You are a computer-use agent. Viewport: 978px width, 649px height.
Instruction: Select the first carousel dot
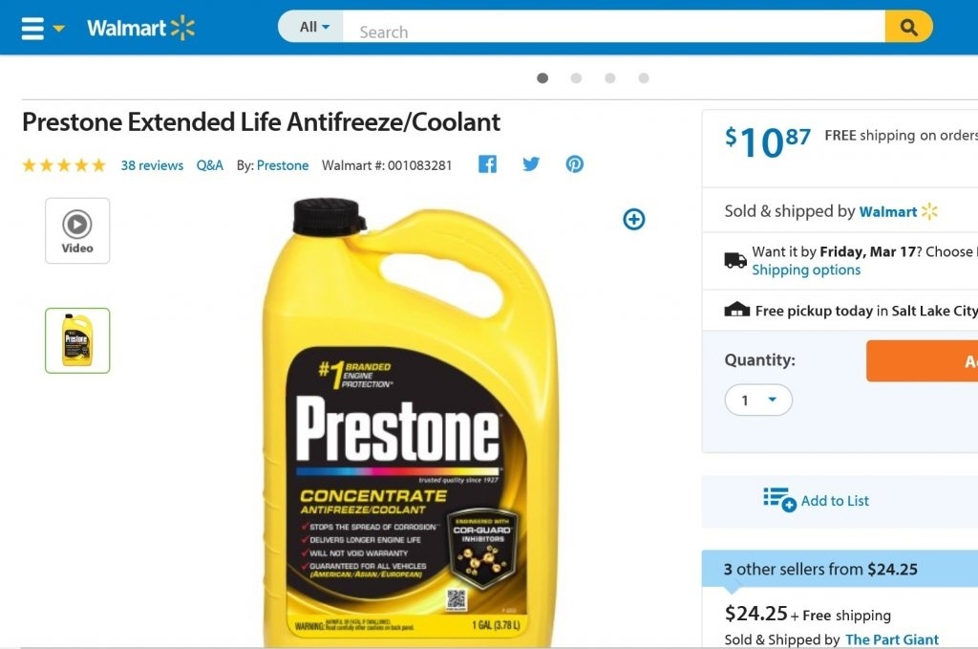point(542,78)
